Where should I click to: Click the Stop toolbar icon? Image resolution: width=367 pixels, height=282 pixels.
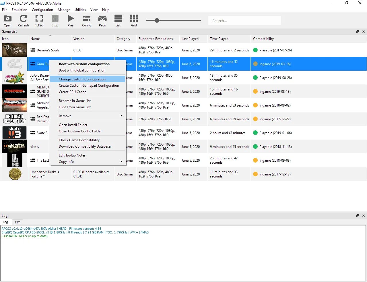click(x=55, y=21)
